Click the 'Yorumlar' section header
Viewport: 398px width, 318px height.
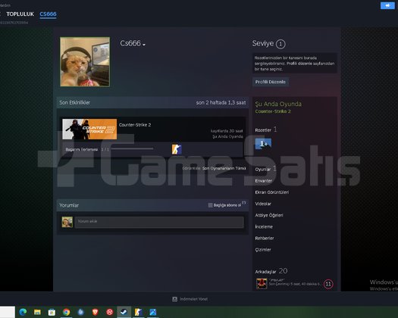[69, 205]
